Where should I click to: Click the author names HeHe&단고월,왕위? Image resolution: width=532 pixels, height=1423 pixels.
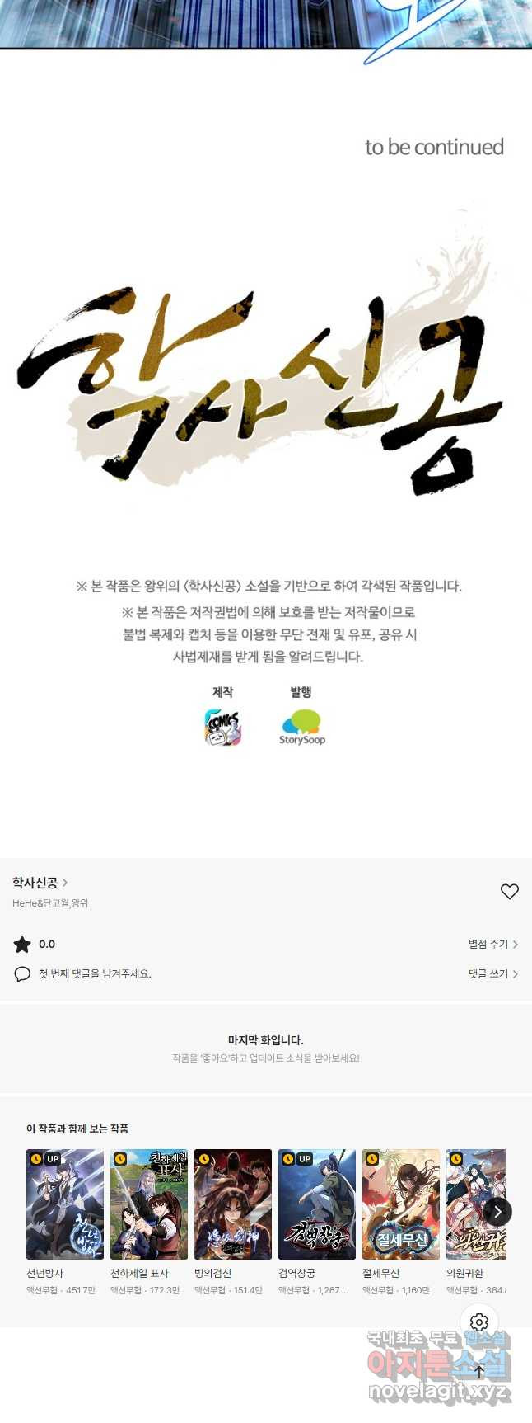pos(50,903)
